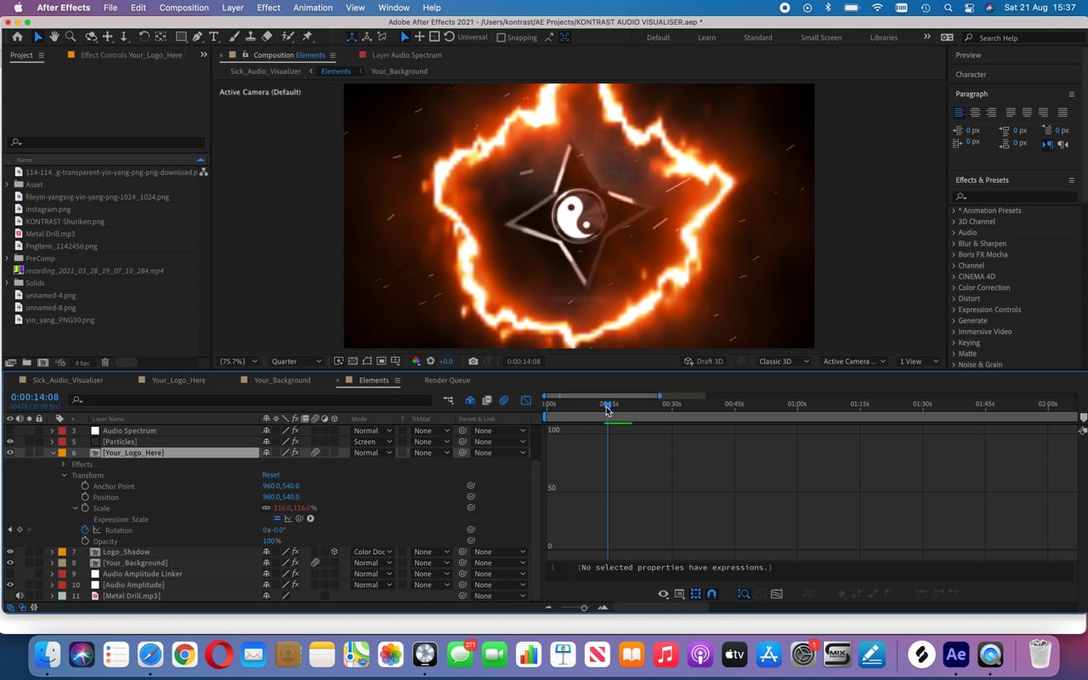Open blend mode dropdown for [Particles] layer
The width and height of the screenshot is (1088, 680).
coord(372,442)
